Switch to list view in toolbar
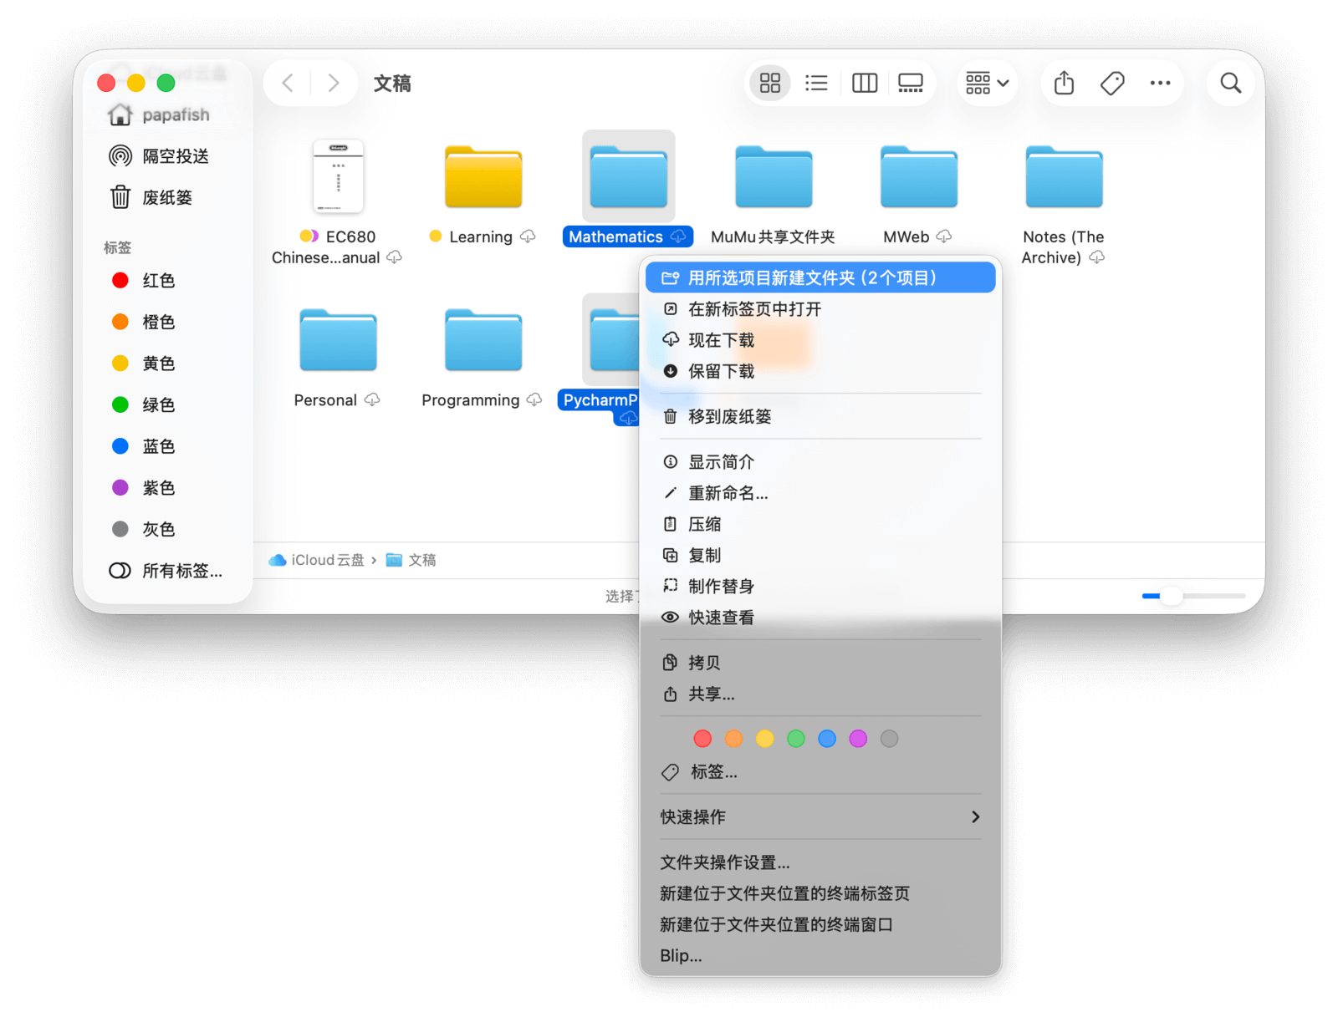The width and height of the screenshot is (1338, 1012). point(815,83)
